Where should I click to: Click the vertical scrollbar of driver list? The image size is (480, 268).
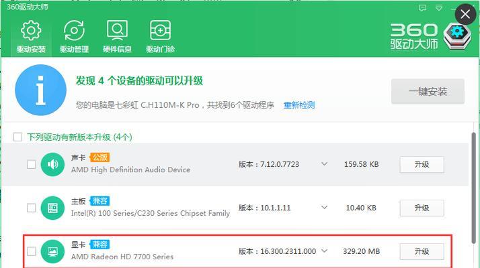click(x=473, y=188)
